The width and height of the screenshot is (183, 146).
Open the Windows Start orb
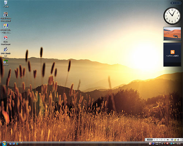point(4,143)
